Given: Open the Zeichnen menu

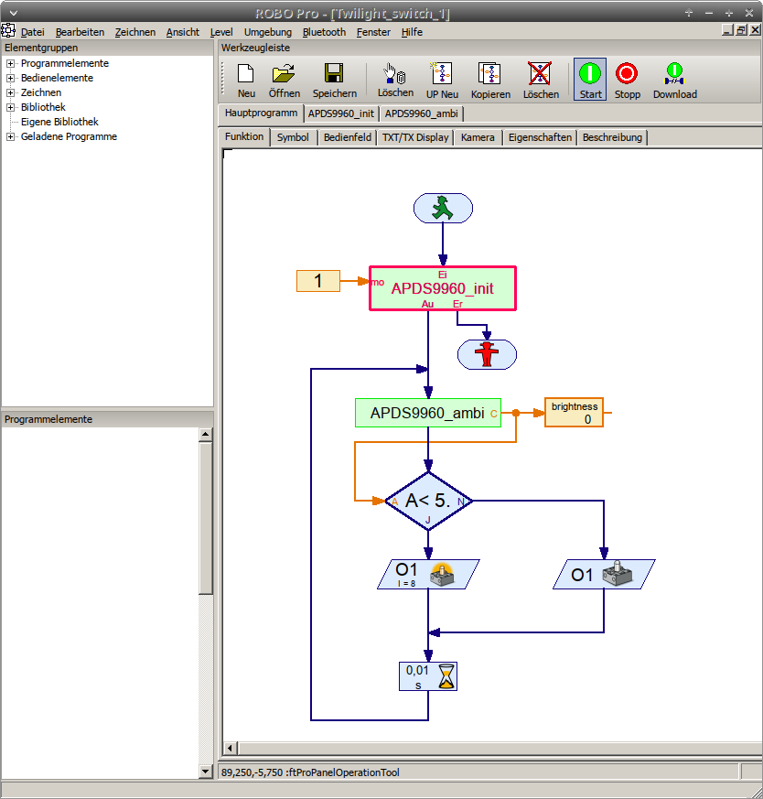Looking at the screenshot, I should click(135, 32).
